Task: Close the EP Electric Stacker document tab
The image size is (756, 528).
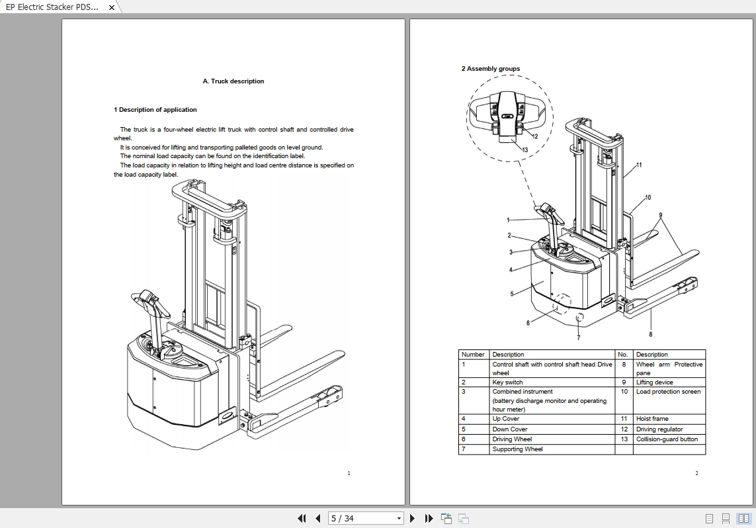Action: click(x=110, y=7)
